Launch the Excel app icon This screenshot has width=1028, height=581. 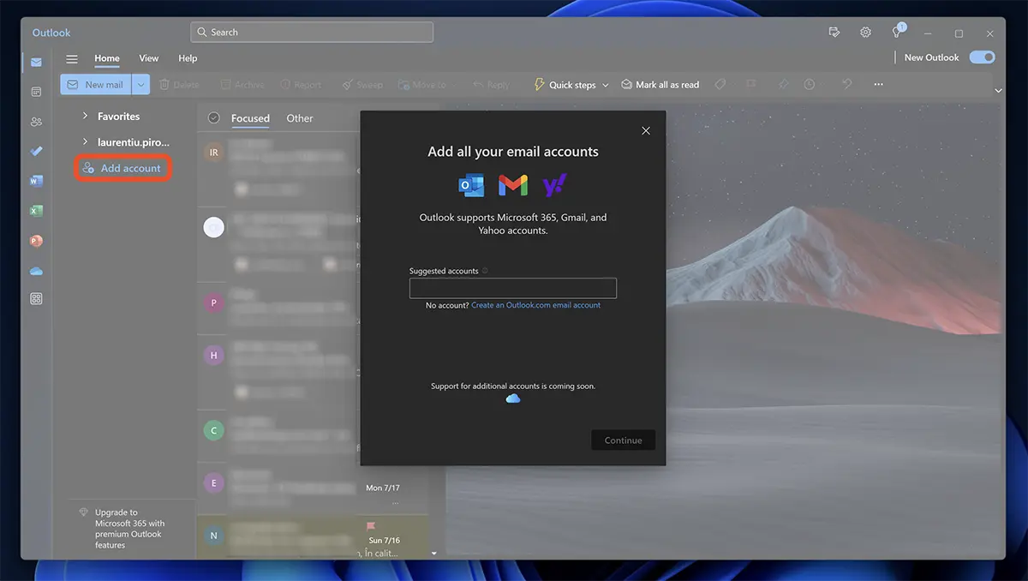[36, 211]
